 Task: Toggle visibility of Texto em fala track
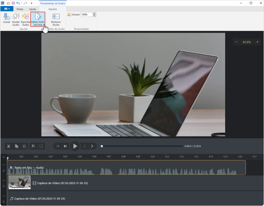[4, 165]
